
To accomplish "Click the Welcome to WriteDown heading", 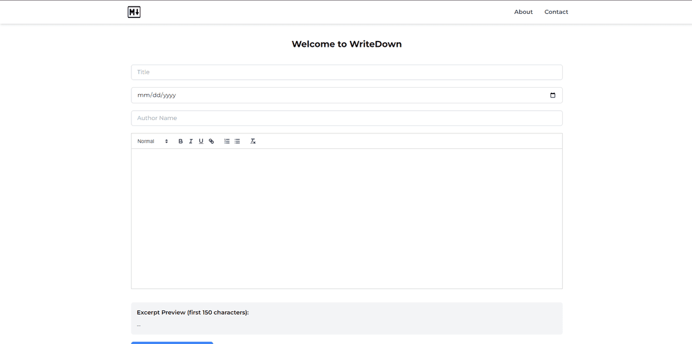I will pyautogui.click(x=347, y=44).
